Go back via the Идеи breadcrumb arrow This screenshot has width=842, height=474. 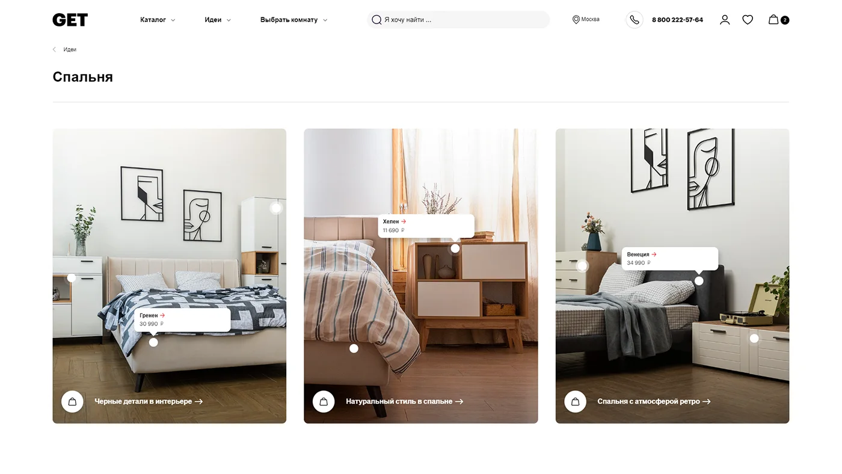click(x=54, y=49)
